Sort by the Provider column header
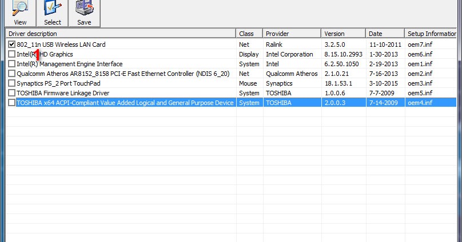The image size is (462, 242). coord(292,34)
